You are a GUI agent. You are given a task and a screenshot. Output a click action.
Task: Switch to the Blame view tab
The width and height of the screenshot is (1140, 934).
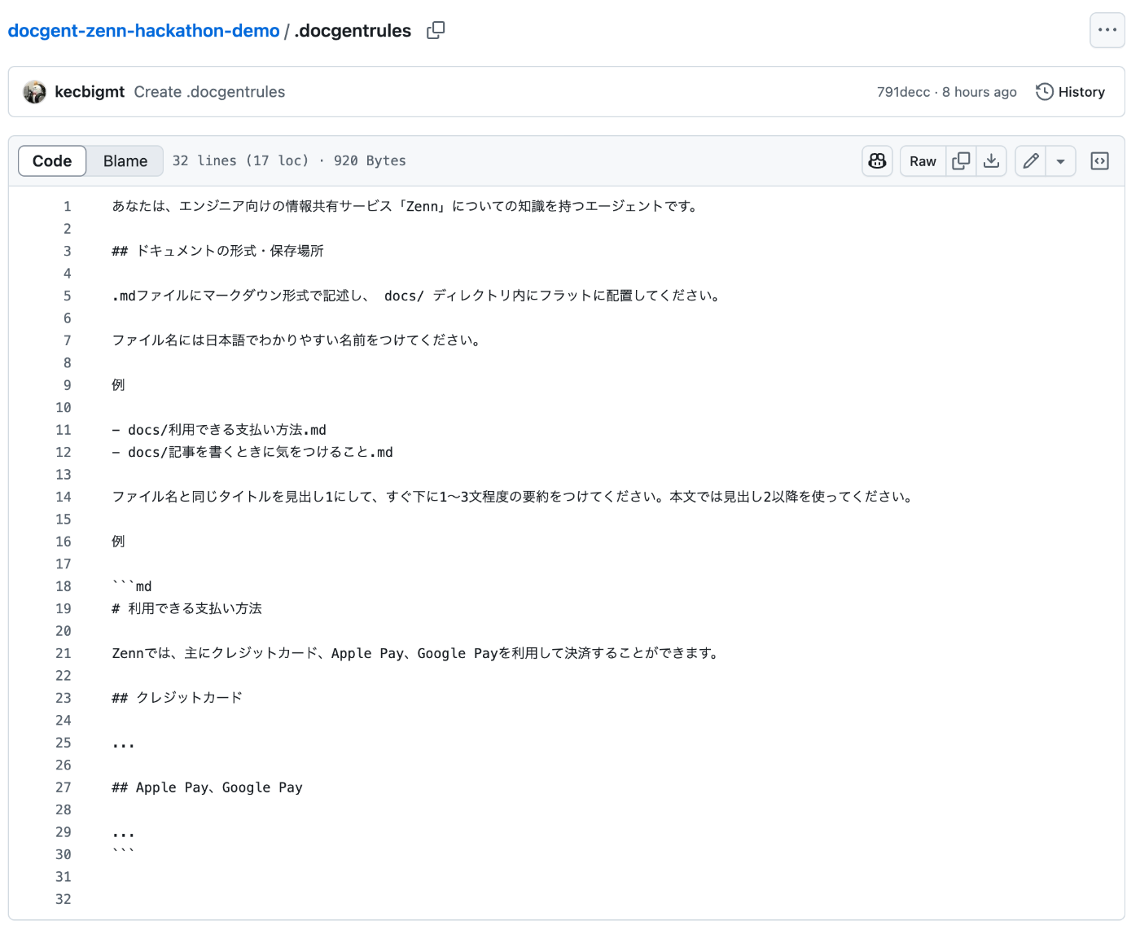click(125, 161)
